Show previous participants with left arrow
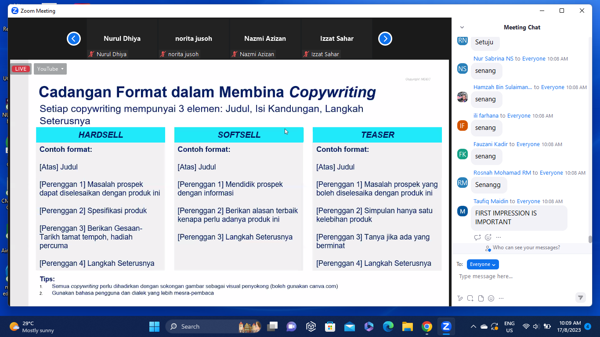 click(74, 39)
